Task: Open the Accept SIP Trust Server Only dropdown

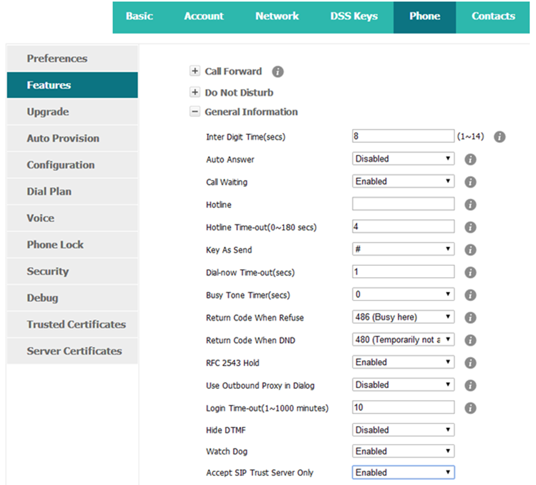Action: (x=403, y=472)
